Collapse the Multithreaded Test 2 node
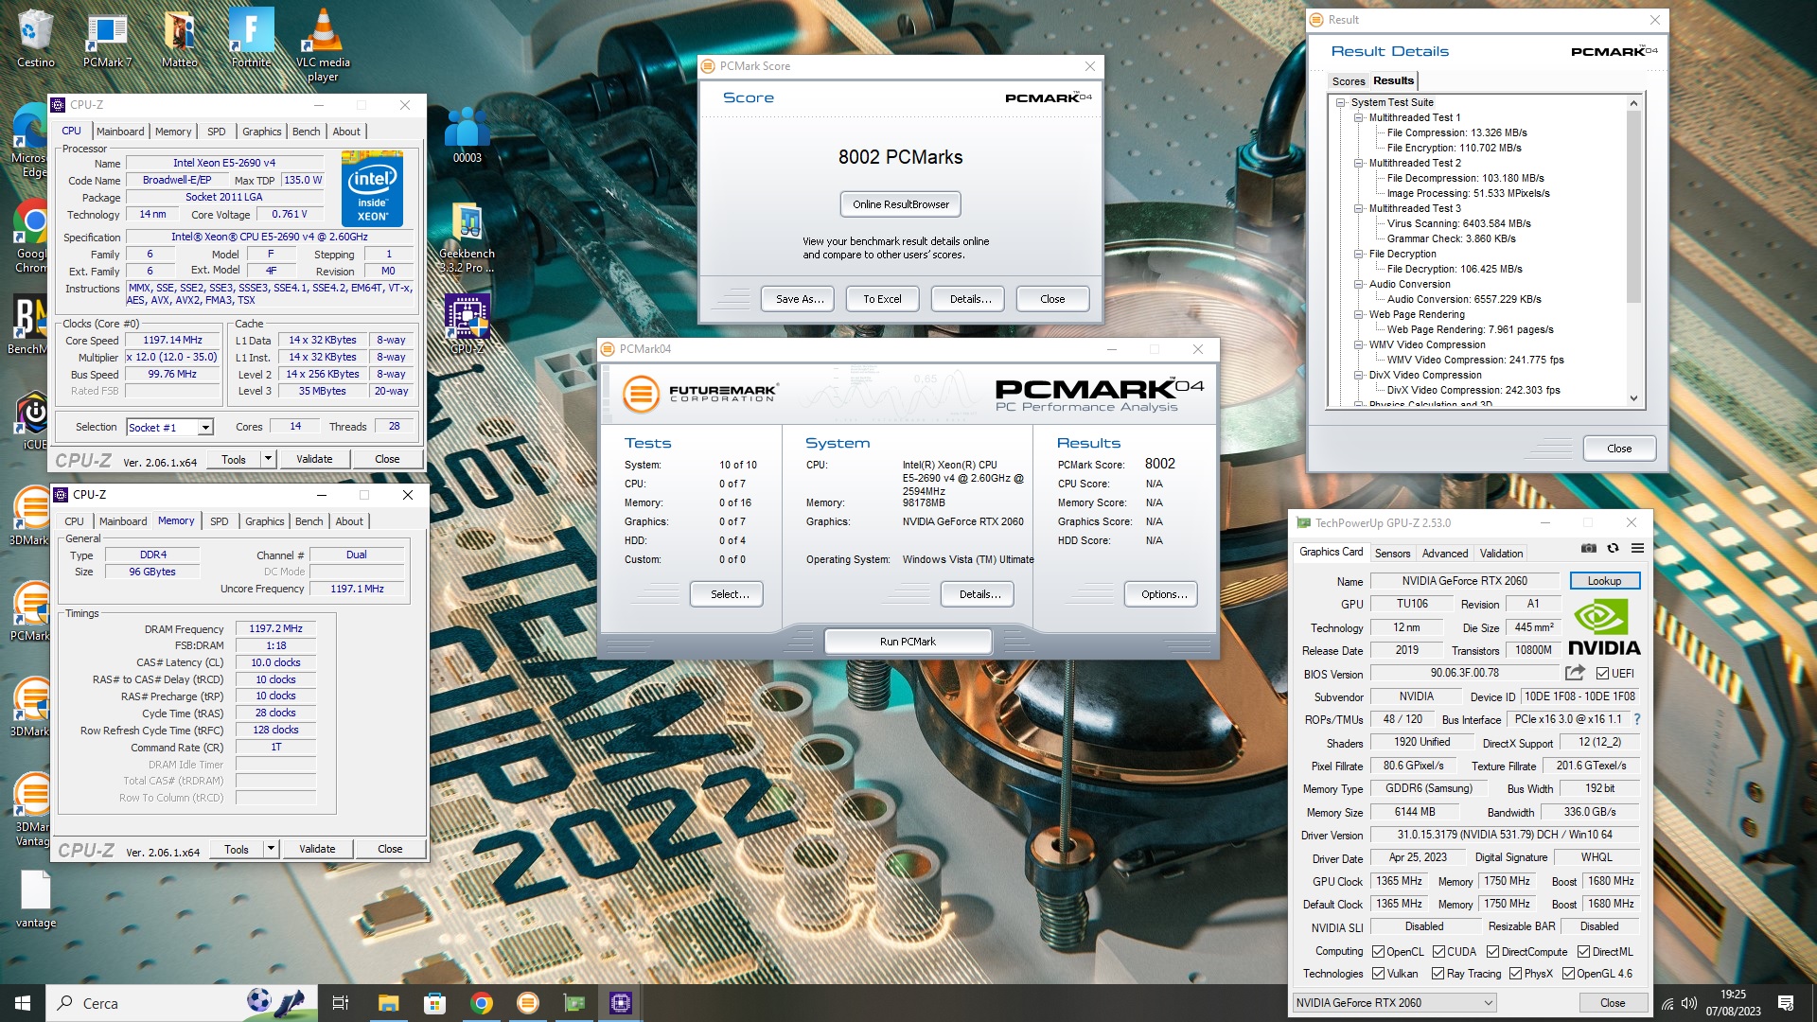 coord(1359,163)
